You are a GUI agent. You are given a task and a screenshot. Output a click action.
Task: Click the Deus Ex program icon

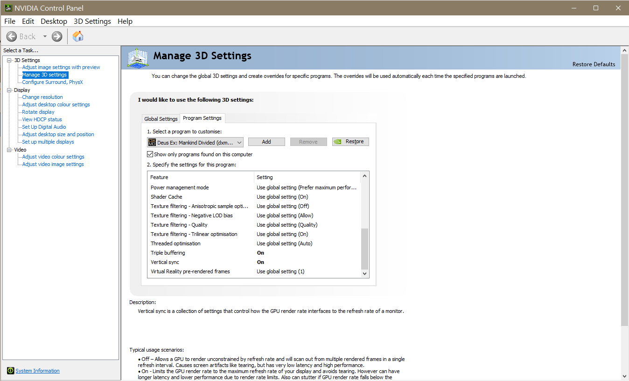coord(152,142)
